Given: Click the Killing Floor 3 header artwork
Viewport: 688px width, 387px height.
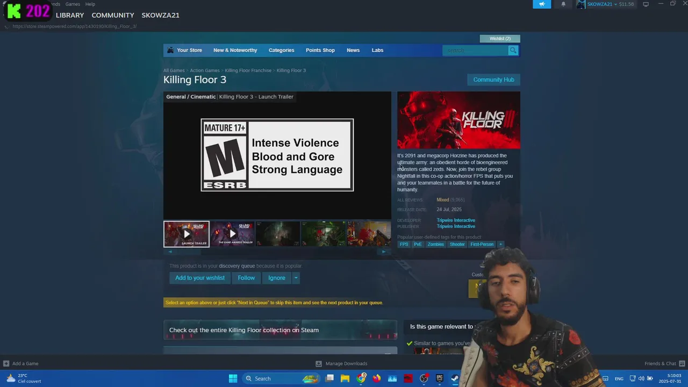Looking at the screenshot, I should tap(458, 120).
